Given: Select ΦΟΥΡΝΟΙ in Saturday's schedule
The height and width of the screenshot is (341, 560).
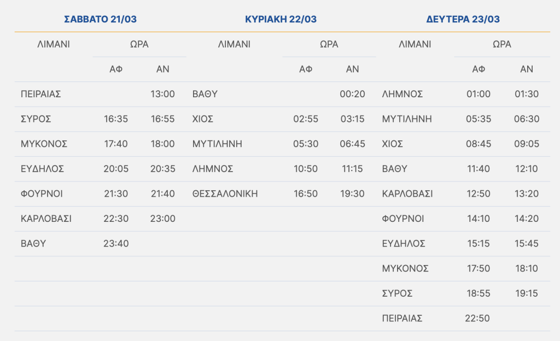Looking at the screenshot, I should 41,193.
